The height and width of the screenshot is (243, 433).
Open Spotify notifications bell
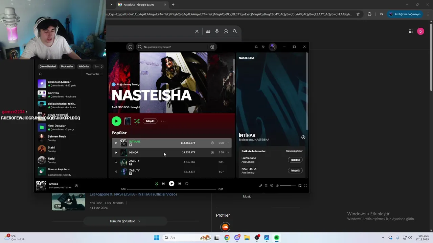(x=256, y=47)
